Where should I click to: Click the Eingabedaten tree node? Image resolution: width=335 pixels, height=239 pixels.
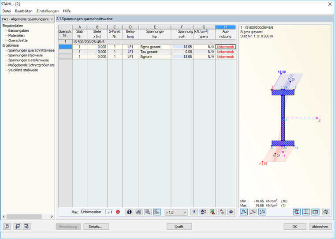tap(13, 26)
